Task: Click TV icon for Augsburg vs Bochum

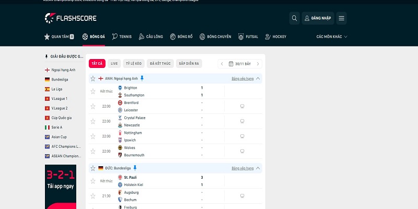Action: coord(242,196)
